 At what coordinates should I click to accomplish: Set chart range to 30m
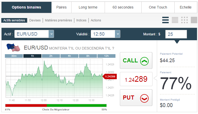(14, 56)
